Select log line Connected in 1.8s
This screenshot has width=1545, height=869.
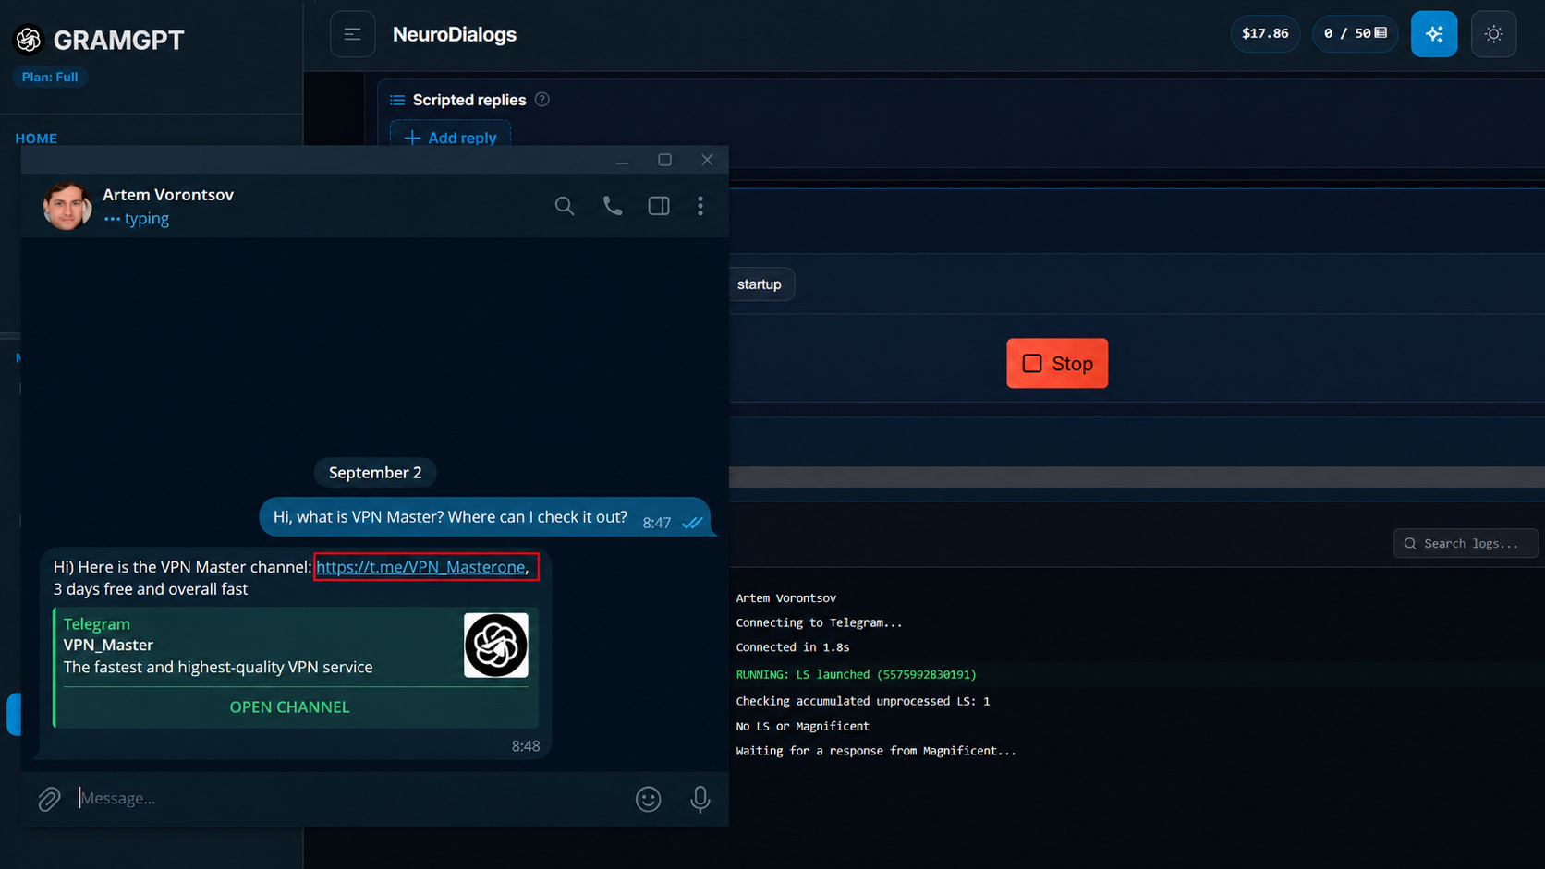pyautogui.click(x=793, y=648)
